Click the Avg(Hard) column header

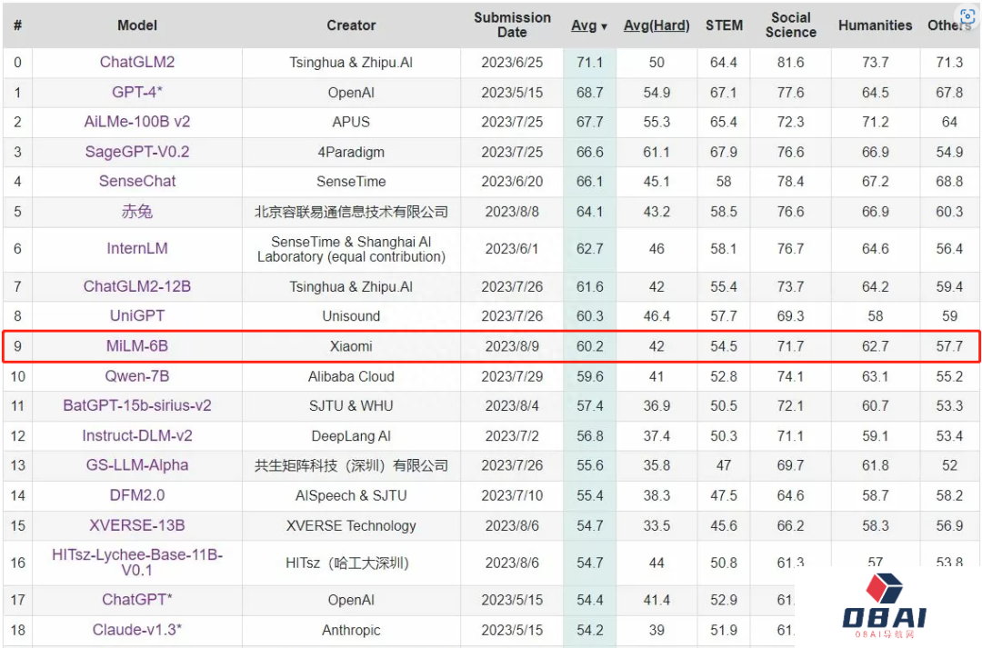point(656,25)
